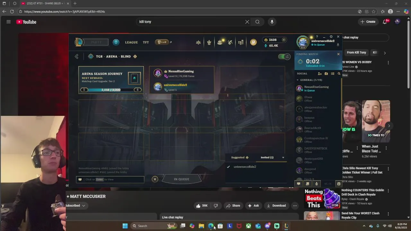Toggle the open party switch in lobby
411x231 pixels.
(x=284, y=57)
